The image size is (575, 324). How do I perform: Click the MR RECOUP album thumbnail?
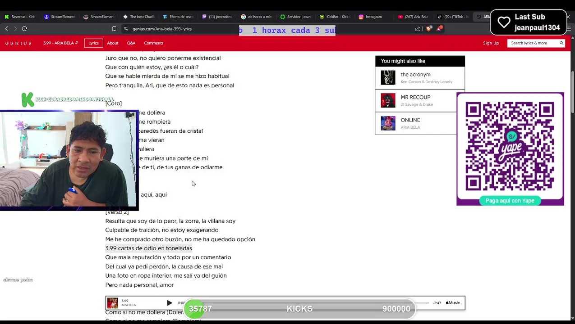(x=388, y=100)
